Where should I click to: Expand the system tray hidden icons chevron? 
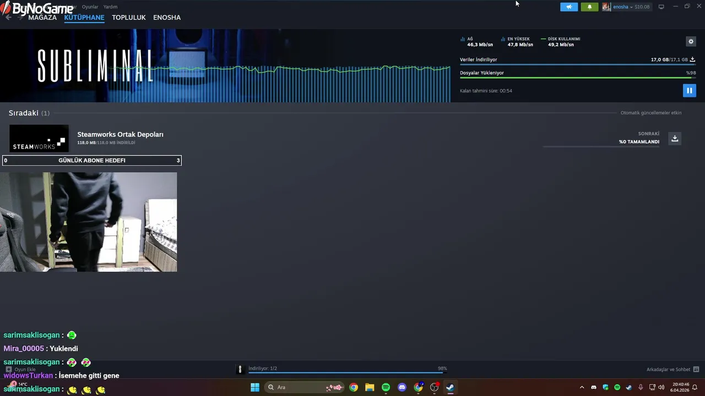582,387
